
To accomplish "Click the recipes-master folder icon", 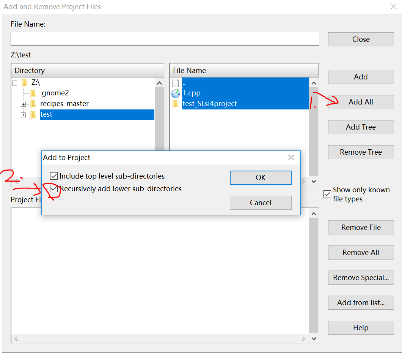I will point(34,103).
